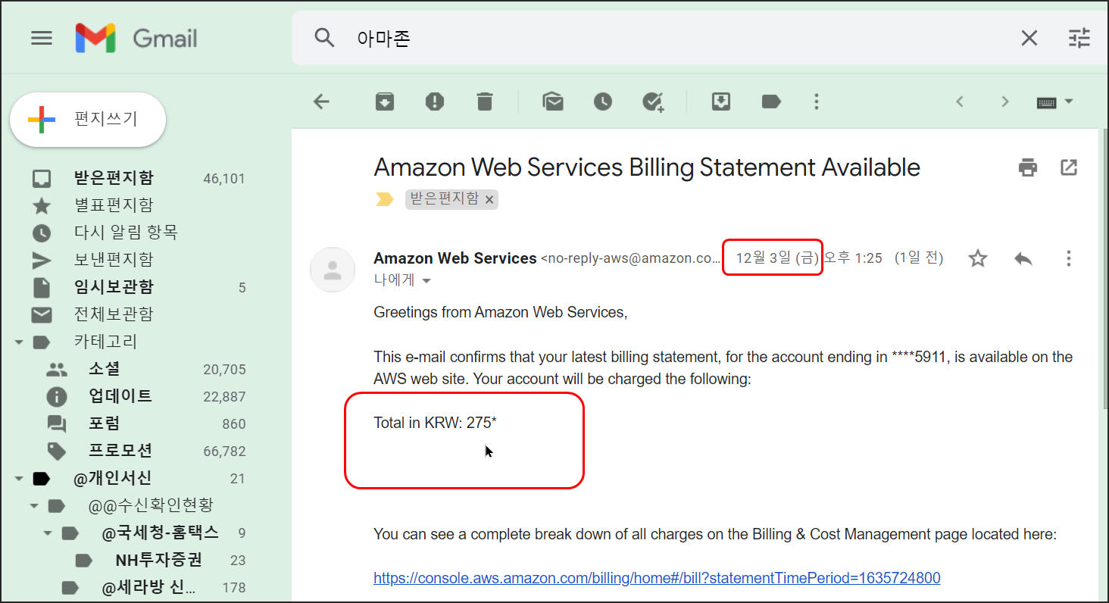Click the 'Total in KRW: 275*' text

(436, 423)
